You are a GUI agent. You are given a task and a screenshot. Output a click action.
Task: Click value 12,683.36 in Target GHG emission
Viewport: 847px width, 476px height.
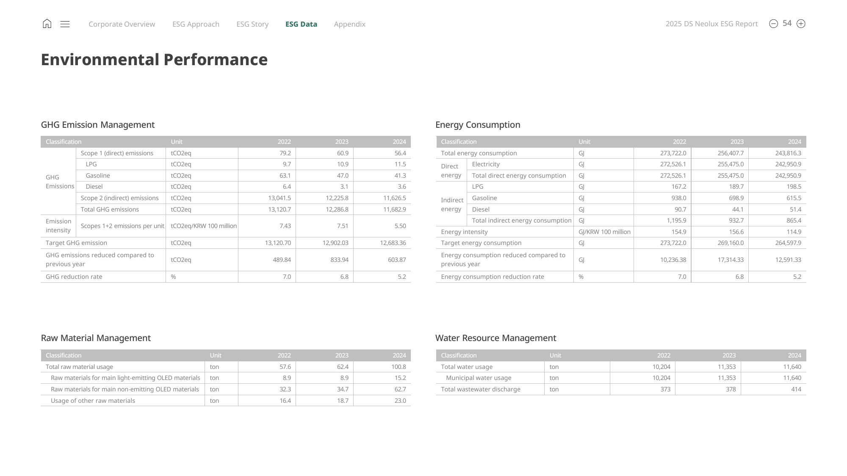click(393, 243)
